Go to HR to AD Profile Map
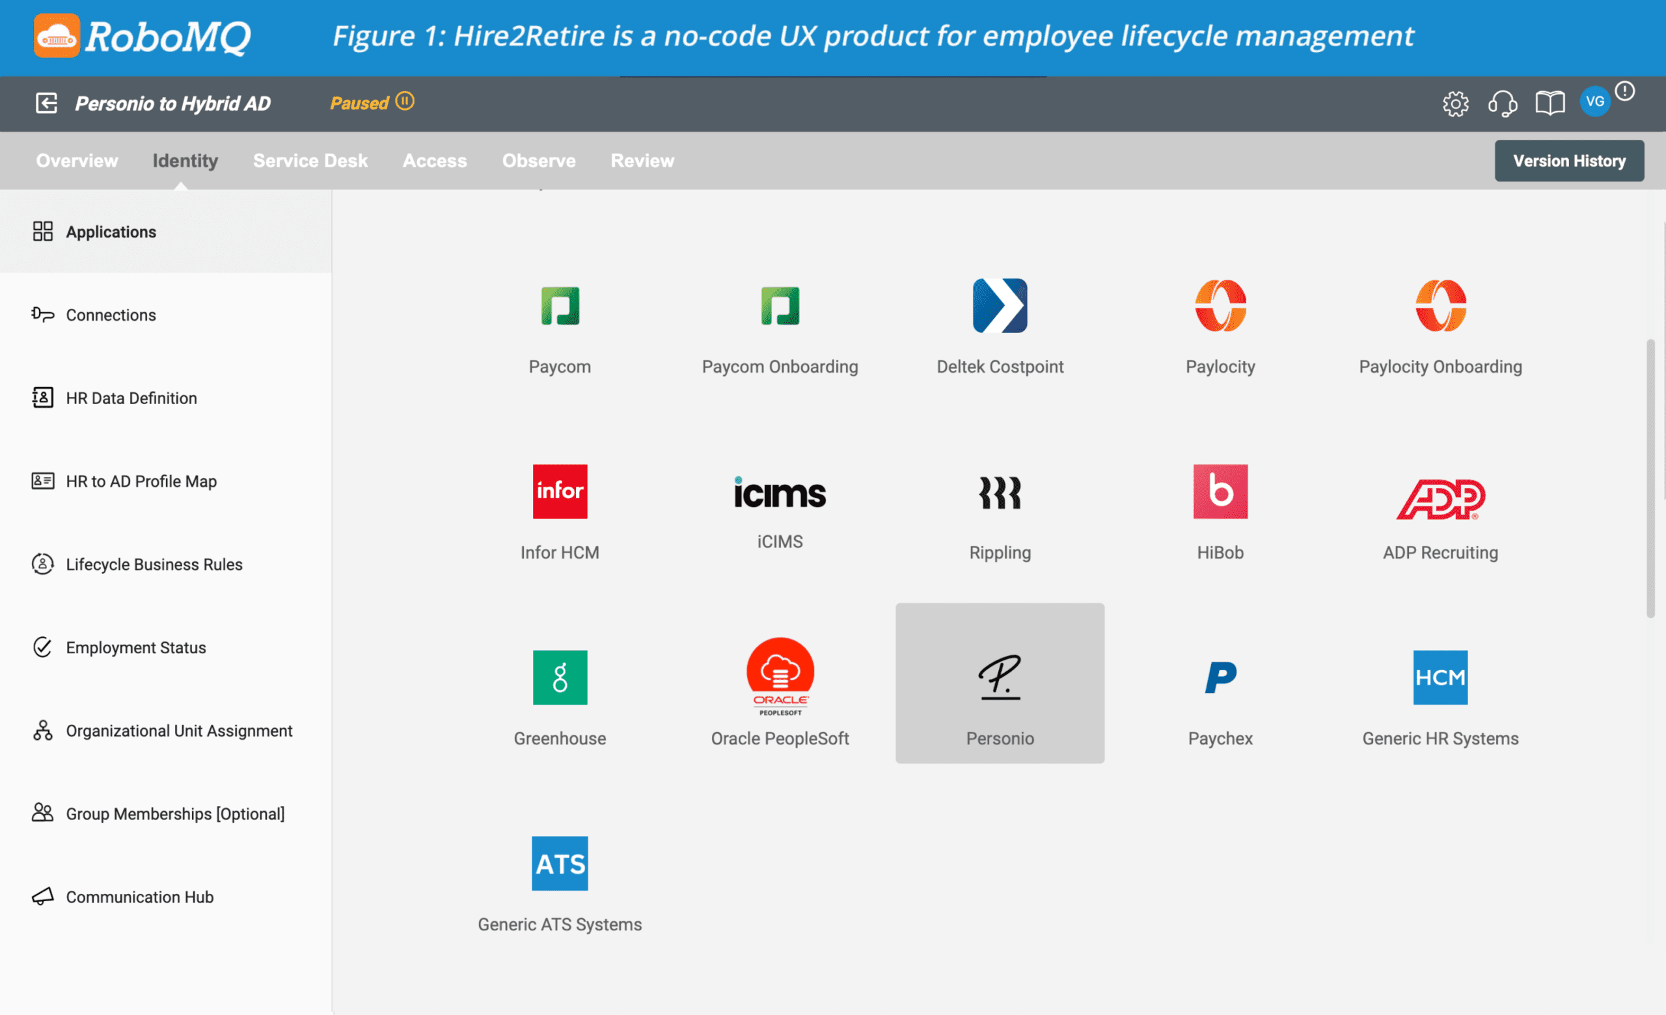The width and height of the screenshot is (1666, 1015). [x=141, y=481]
